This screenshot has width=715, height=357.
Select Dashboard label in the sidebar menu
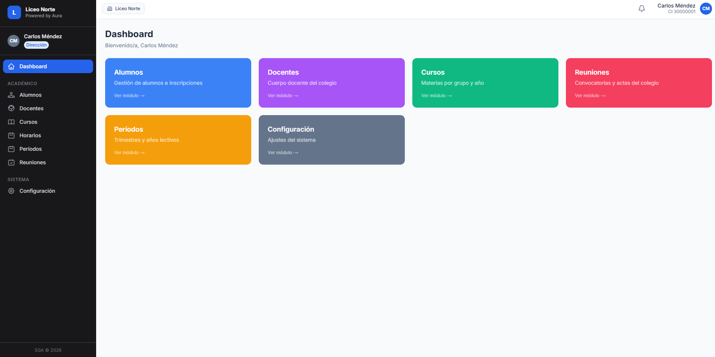33,66
